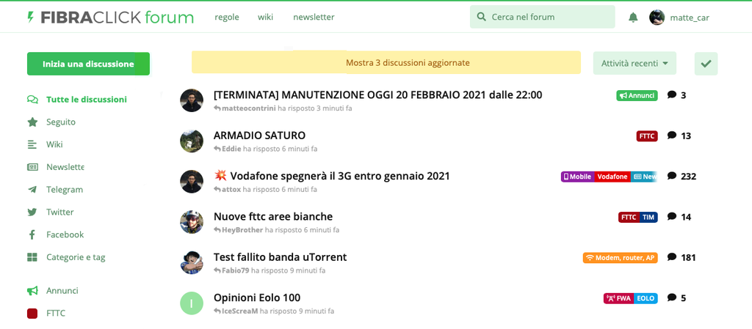Open the wiki link in header
The width and height of the screenshot is (752, 329).
pyautogui.click(x=265, y=17)
